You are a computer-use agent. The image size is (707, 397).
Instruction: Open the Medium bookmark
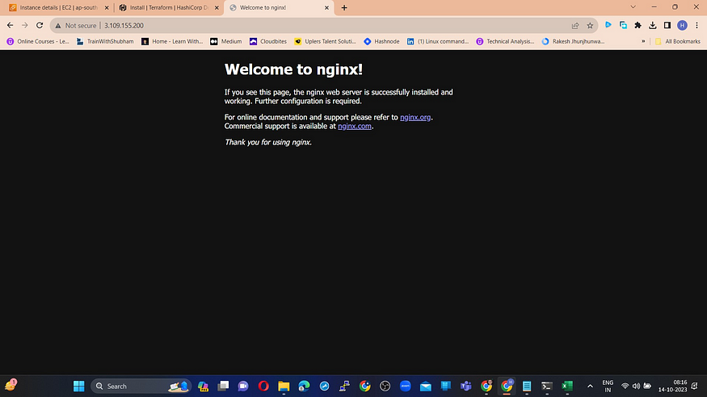coord(226,41)
